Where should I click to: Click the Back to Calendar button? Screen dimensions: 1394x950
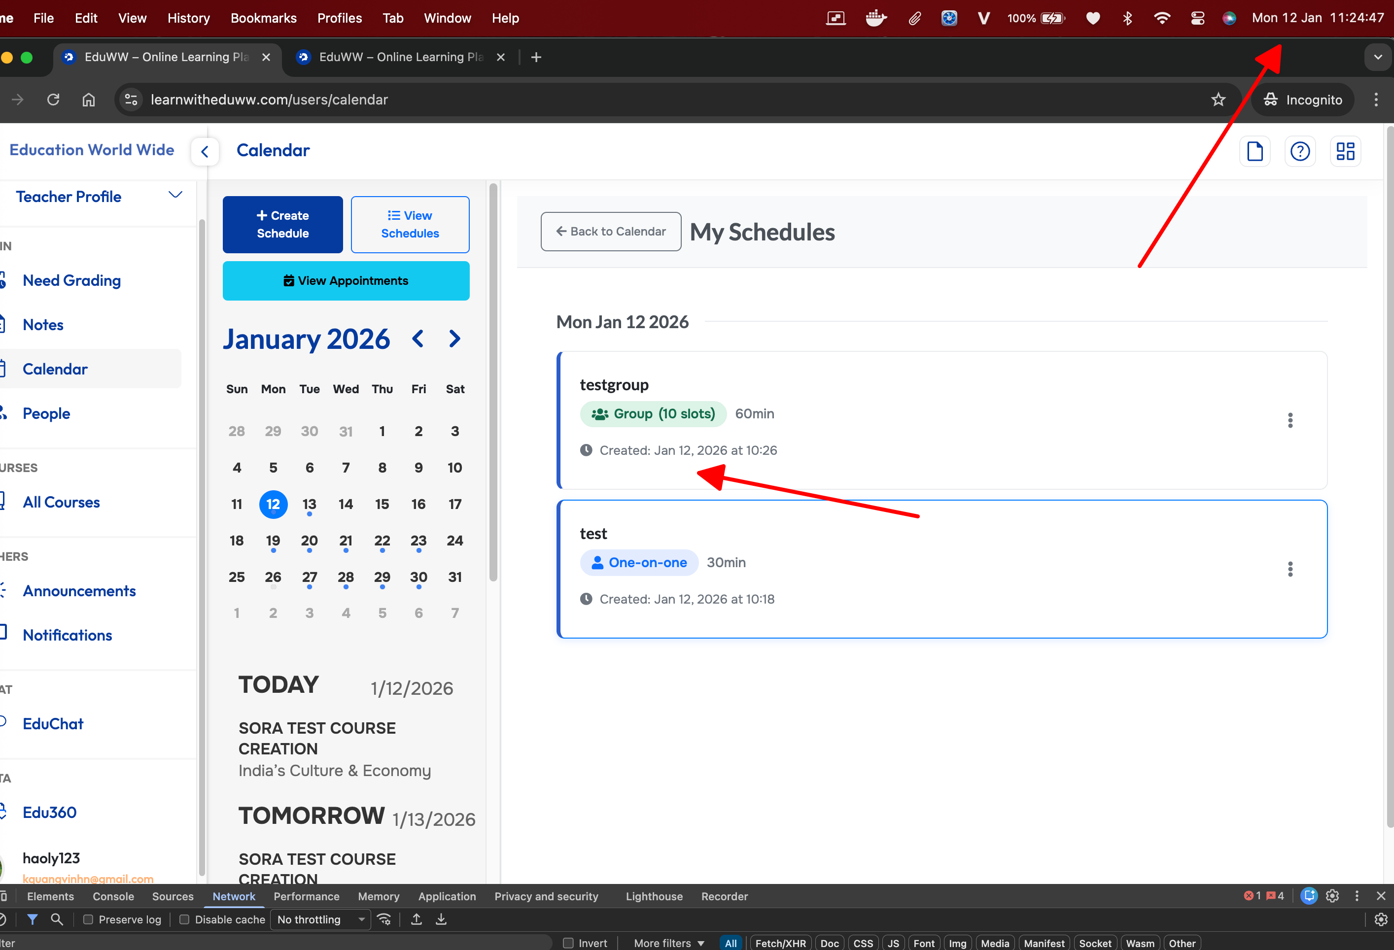611,232
